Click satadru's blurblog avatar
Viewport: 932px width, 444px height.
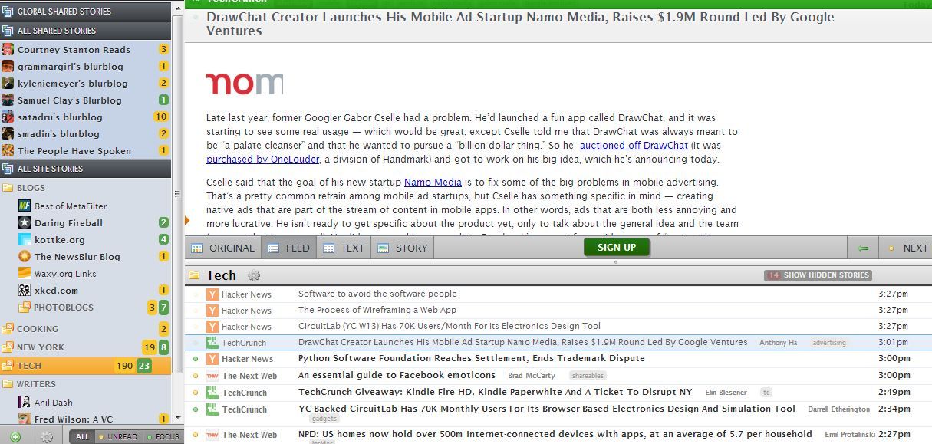(8, 117)
